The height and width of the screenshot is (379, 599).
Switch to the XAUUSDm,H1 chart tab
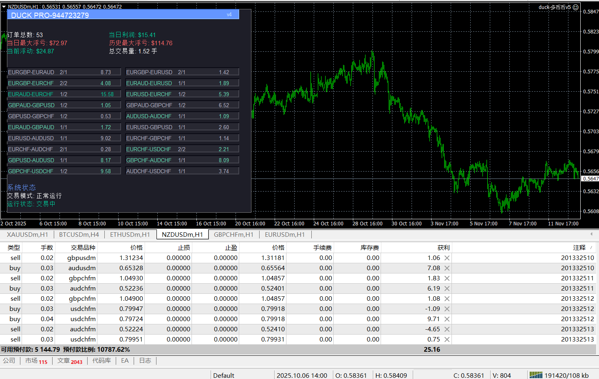point(27,234)
